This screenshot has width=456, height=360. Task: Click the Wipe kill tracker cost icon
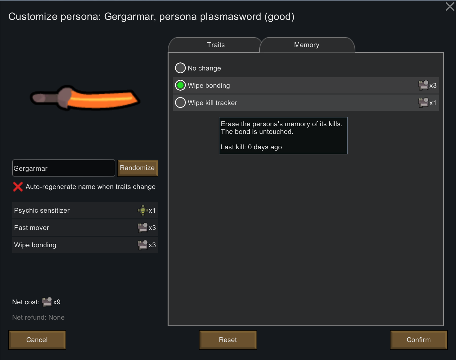tap(423, 102)
